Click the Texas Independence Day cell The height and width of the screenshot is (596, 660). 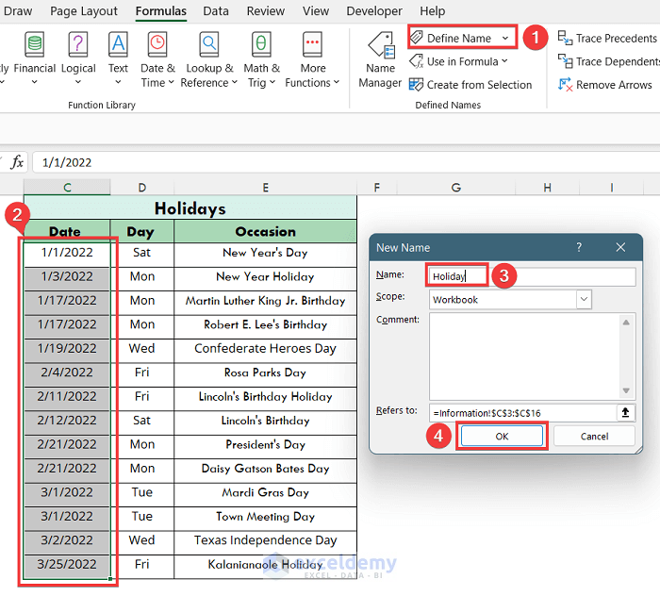pos(265,540)
